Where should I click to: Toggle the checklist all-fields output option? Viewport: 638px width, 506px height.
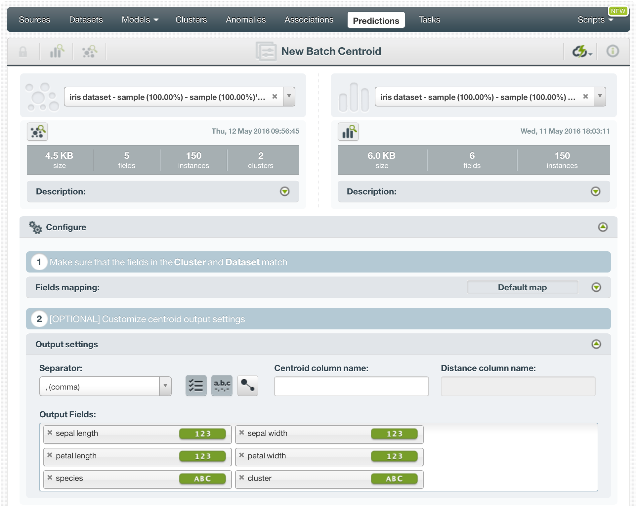click(196, 386)
